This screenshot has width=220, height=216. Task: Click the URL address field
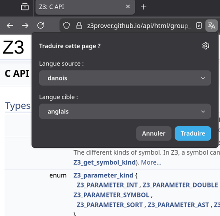139,26
